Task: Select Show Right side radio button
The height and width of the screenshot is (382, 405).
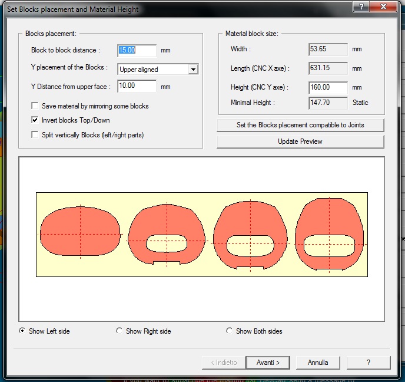Action: tap(119, 331)
